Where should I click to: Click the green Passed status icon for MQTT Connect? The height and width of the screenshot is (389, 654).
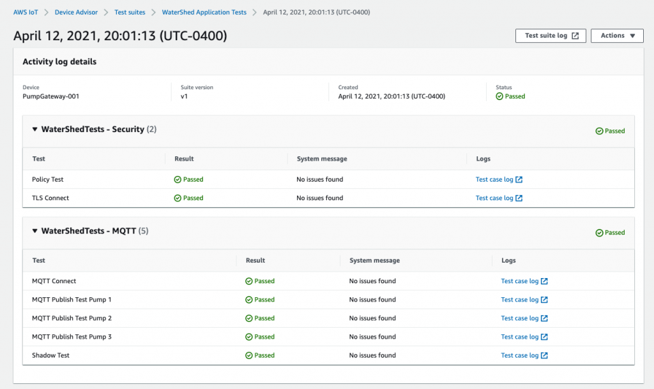[x=250, y=281]
